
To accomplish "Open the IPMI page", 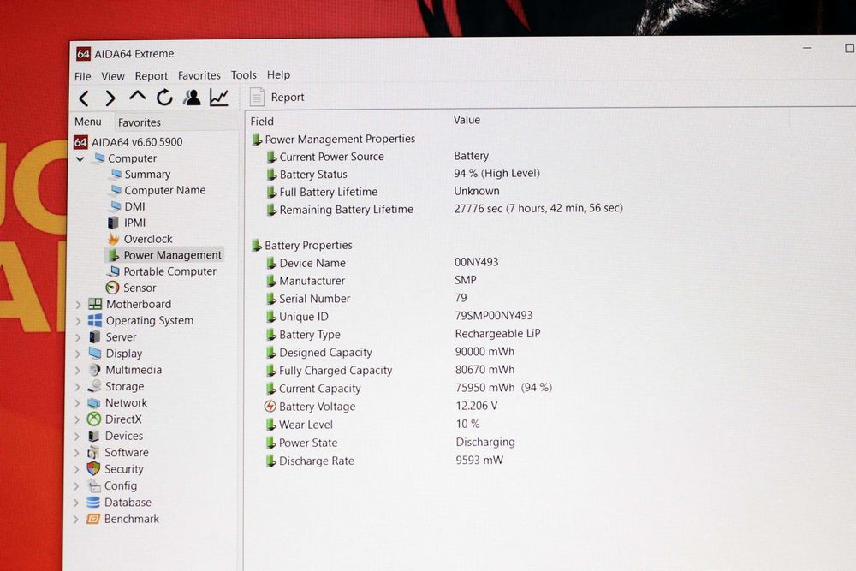I will 134,223.
